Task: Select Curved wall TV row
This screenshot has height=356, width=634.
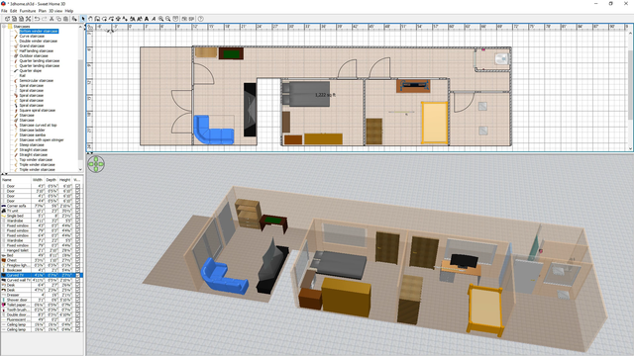Action: coord(42,280)
